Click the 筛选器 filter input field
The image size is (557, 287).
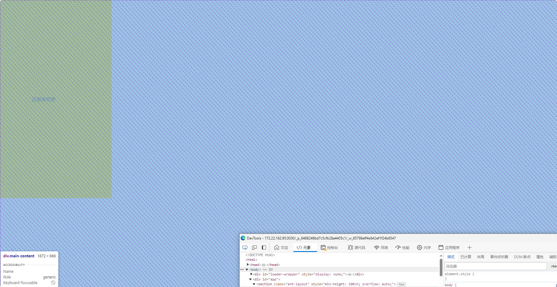(496, 266)
